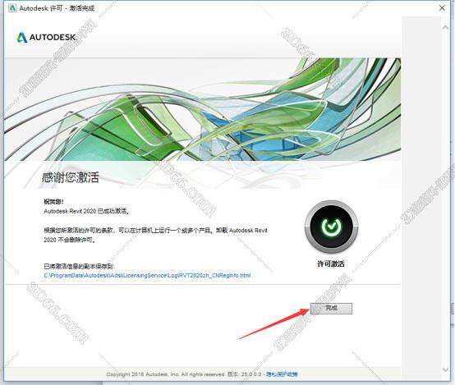This screenshot has height=385, width=455.
Task: Click the text 'Autodesk Revit 2020 已成功激活。'
Action: [x=86, y=211]
